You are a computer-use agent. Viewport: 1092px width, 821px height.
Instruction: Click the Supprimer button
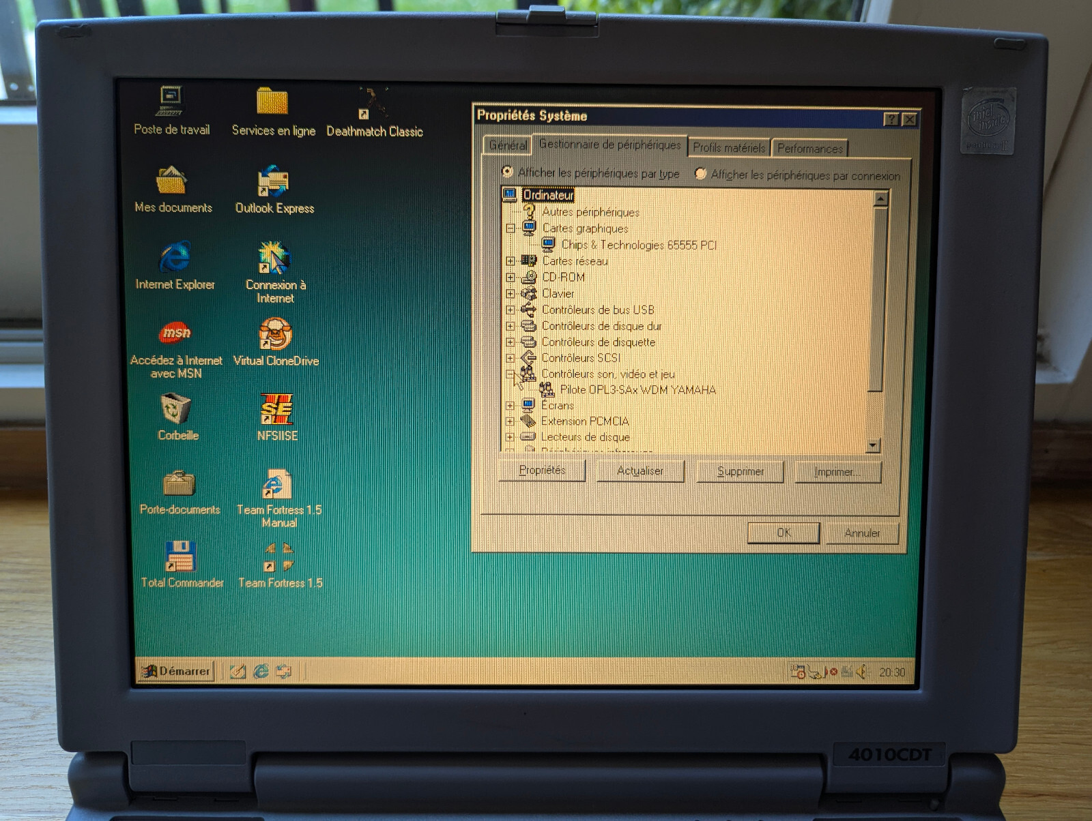point(740,472)
